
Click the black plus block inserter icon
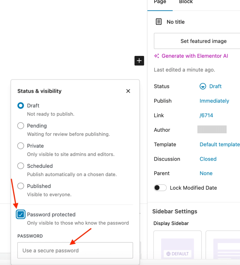pyautogui.click(x=139, y=61)
